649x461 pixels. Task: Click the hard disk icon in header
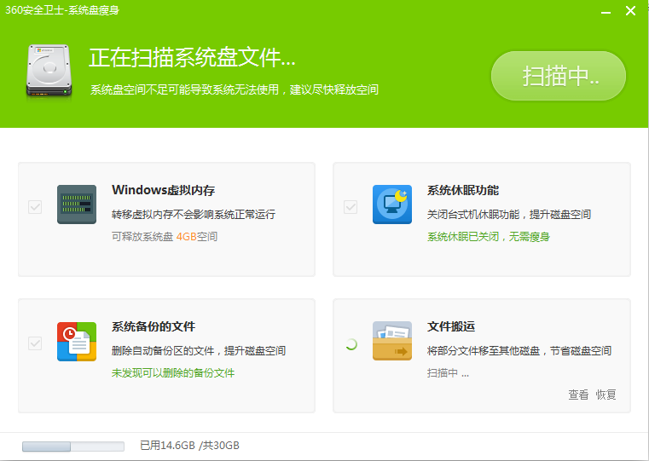[50, 70]
